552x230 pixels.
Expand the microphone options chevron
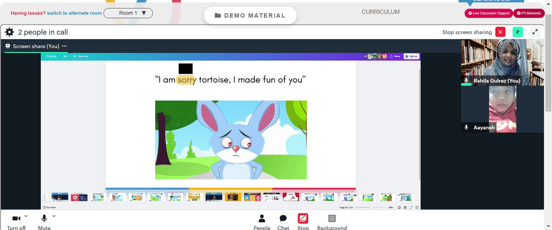pyautogui.click(x=54, y=216)
